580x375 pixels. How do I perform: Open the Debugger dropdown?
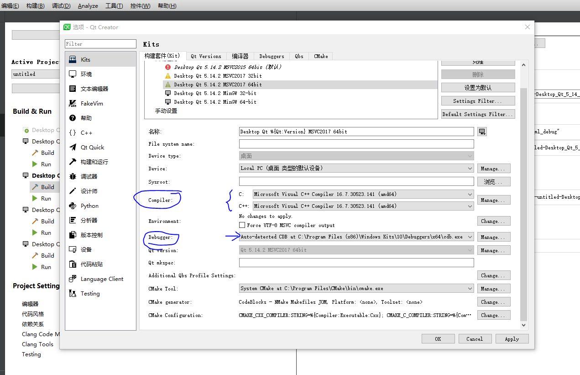click(356, 237)
